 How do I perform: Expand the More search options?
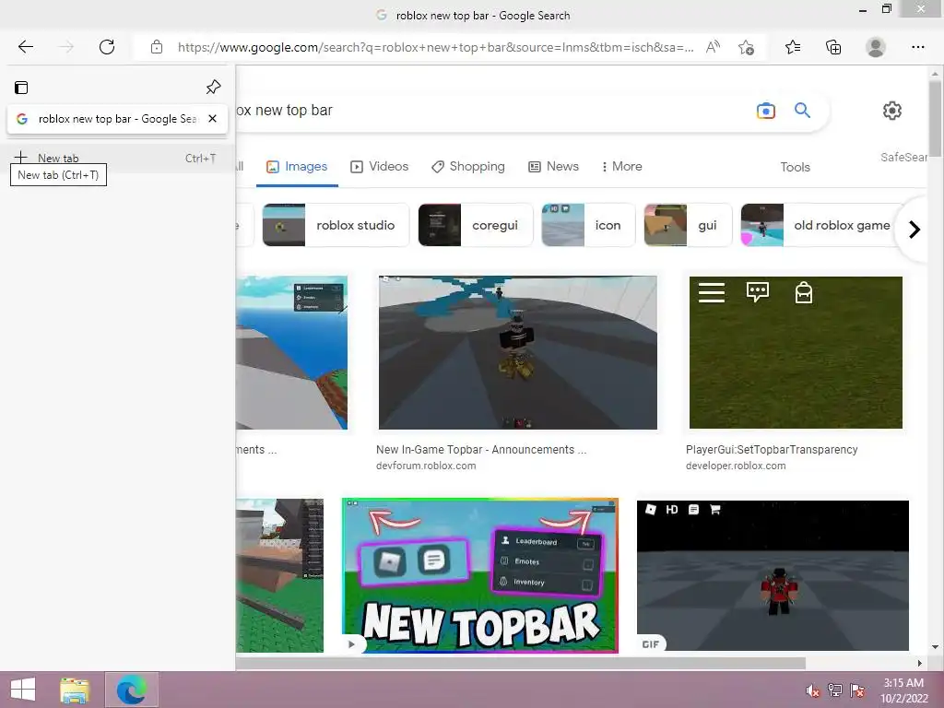(621, 167)
